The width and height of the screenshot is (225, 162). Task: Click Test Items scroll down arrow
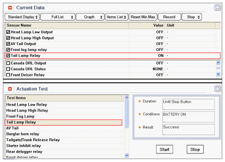coord(126,155)
